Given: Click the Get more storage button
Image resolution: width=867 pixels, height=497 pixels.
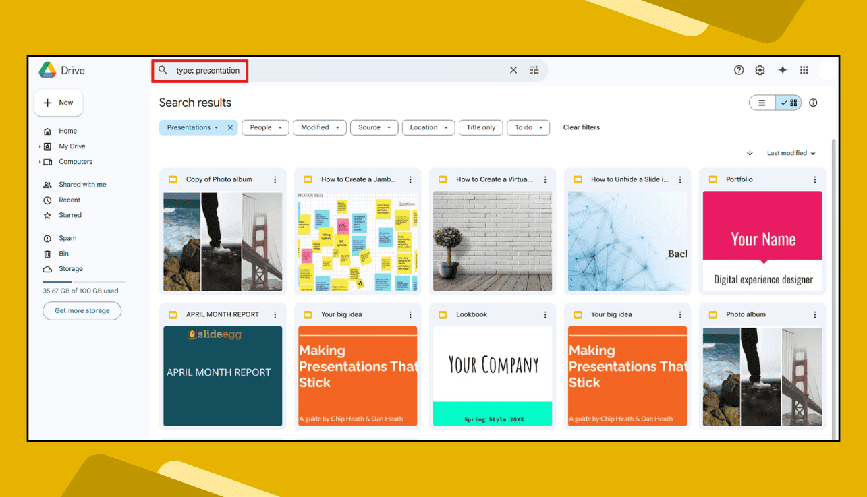Looking at the screenshot, I should (82, 311).
